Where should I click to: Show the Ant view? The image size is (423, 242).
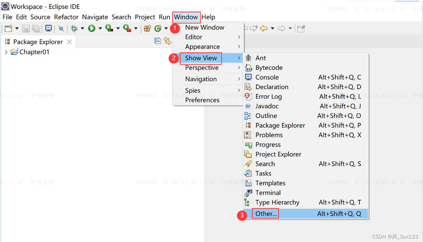306,58
